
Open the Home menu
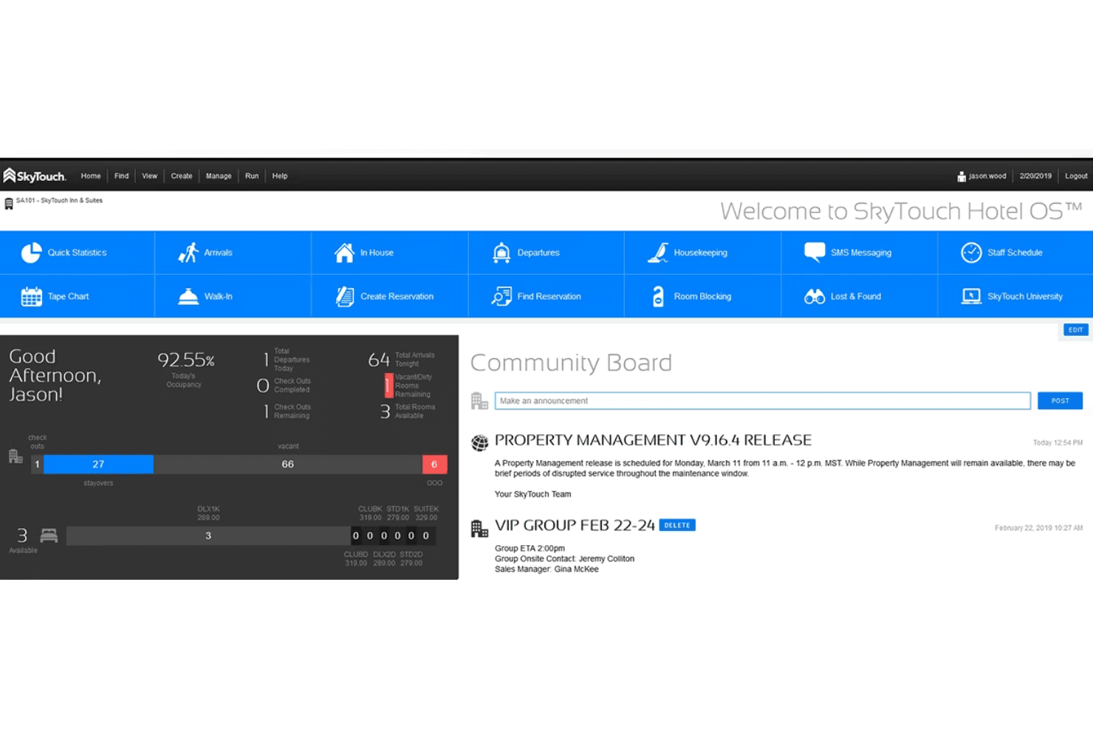[91, 176]
